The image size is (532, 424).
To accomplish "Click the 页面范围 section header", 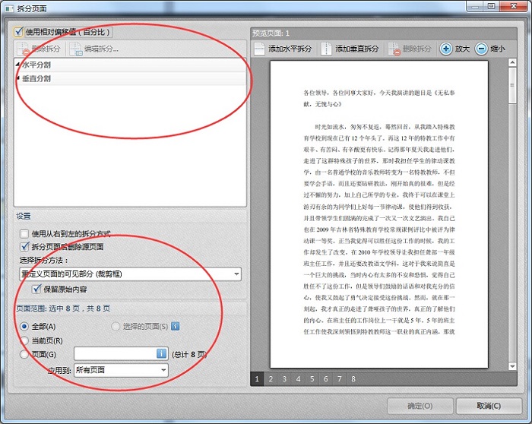I will tap(63, 309).
